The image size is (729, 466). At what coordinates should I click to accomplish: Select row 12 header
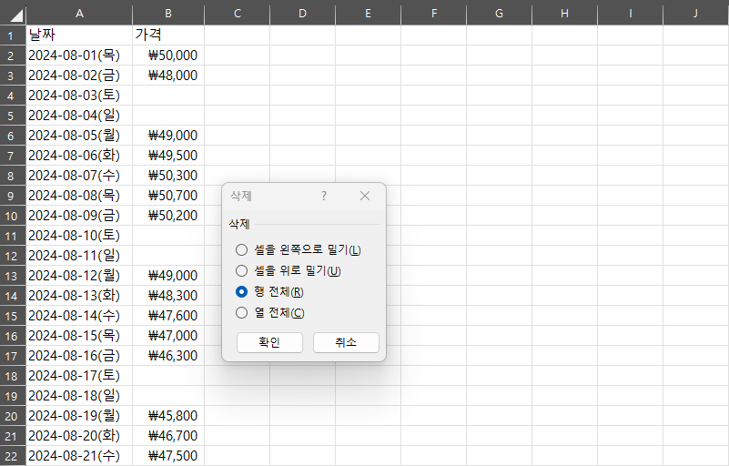(x=13, y=256)
